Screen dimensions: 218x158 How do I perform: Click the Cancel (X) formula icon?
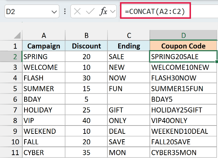point(77,11)
